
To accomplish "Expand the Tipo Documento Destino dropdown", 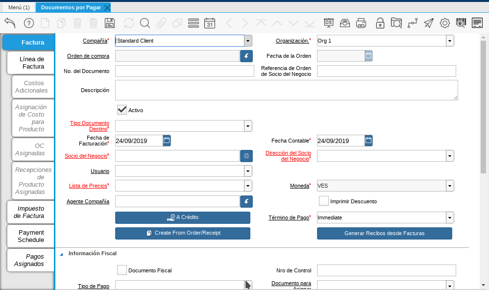I will (248, 126).
